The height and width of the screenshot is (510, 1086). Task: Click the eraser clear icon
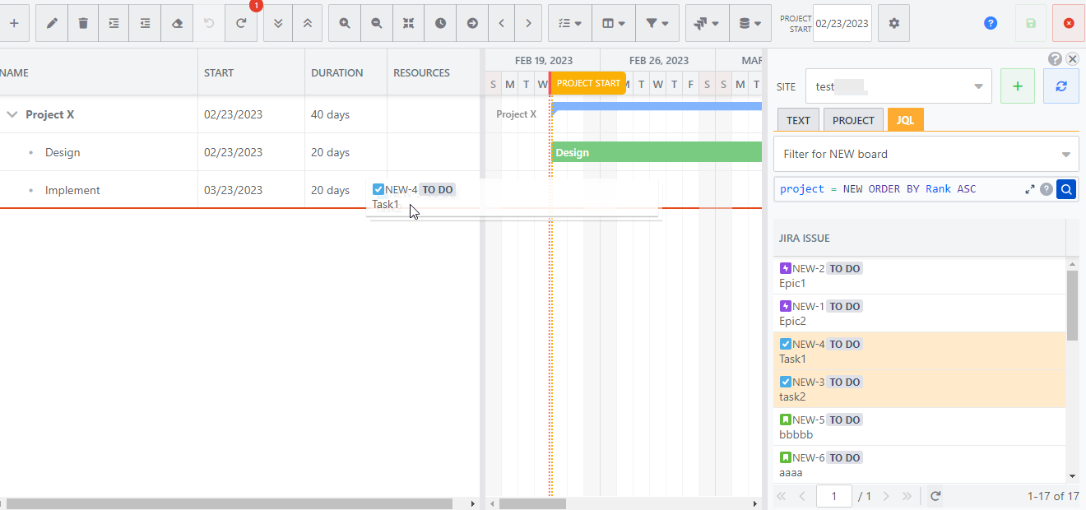point(177,24)
